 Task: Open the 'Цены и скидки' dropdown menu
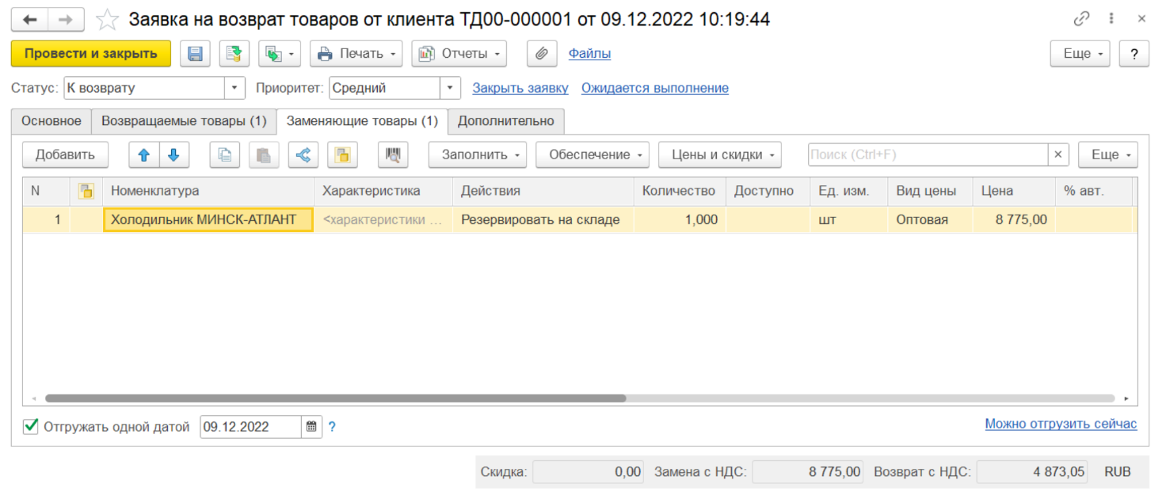point(719,155)
